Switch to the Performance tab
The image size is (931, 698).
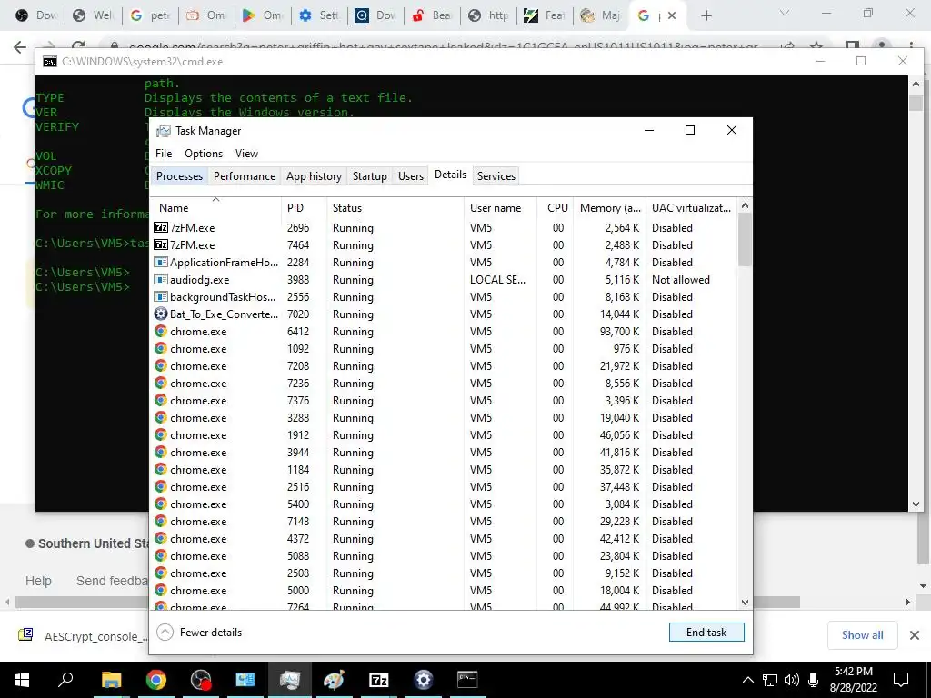point(245,175)
